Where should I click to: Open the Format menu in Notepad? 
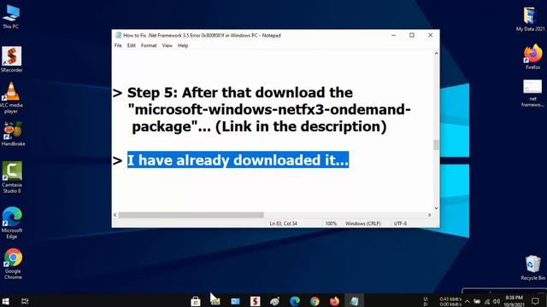click(x=149, y=45)
